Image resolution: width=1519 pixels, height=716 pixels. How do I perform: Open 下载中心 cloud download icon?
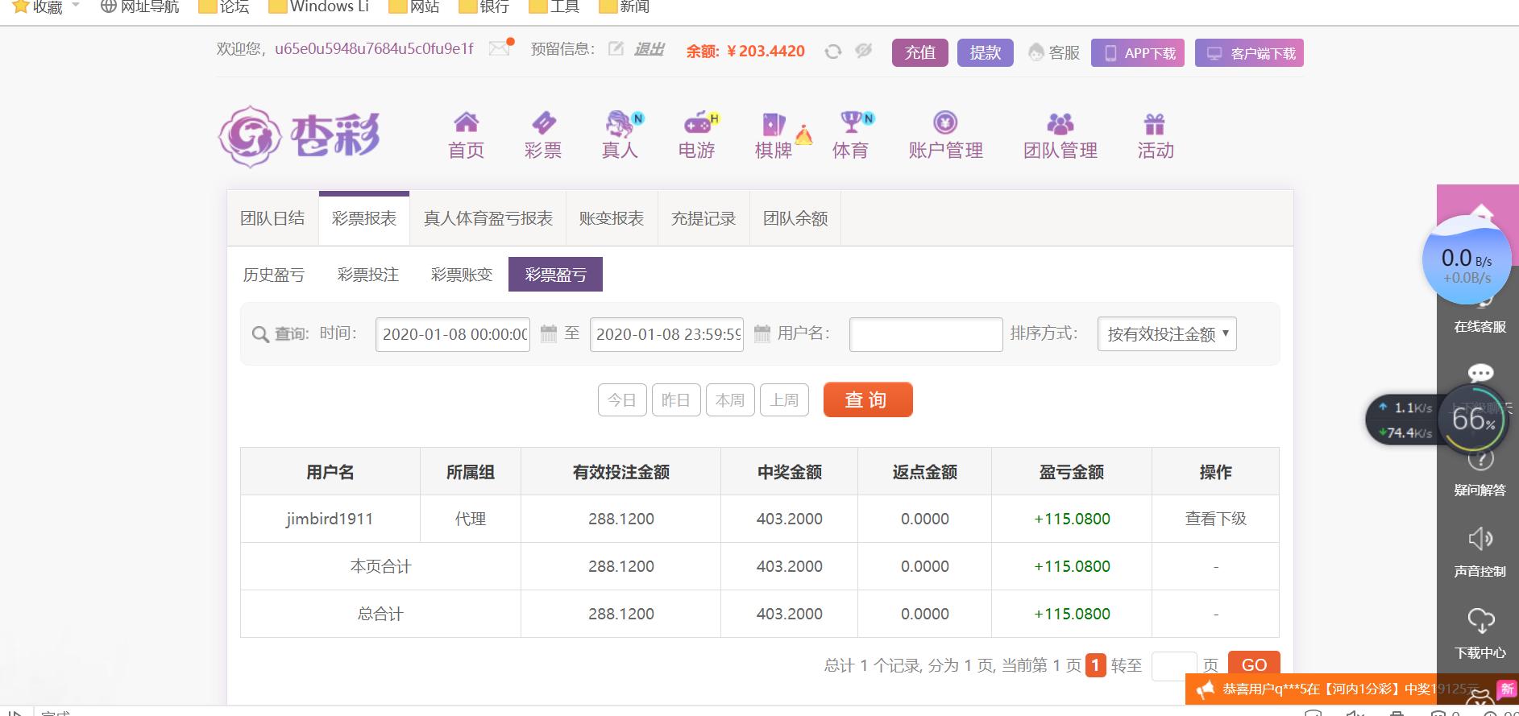click(x=1480, y=621)
